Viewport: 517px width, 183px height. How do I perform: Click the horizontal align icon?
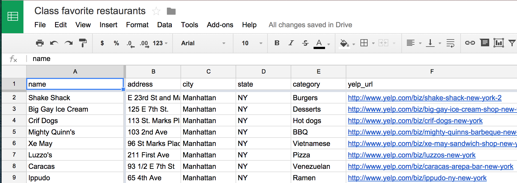pos(410,43)
